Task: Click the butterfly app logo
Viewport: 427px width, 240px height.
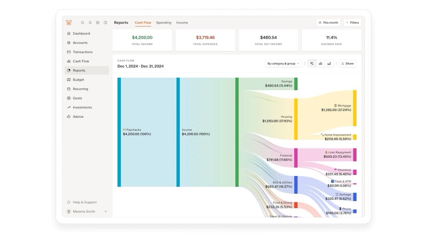Action: 69,22
